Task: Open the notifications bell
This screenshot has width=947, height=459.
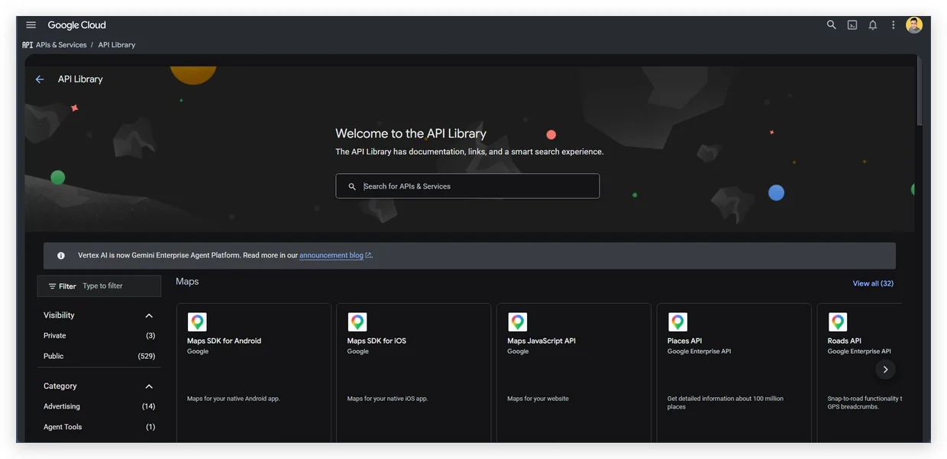Action: pos(873,25)
